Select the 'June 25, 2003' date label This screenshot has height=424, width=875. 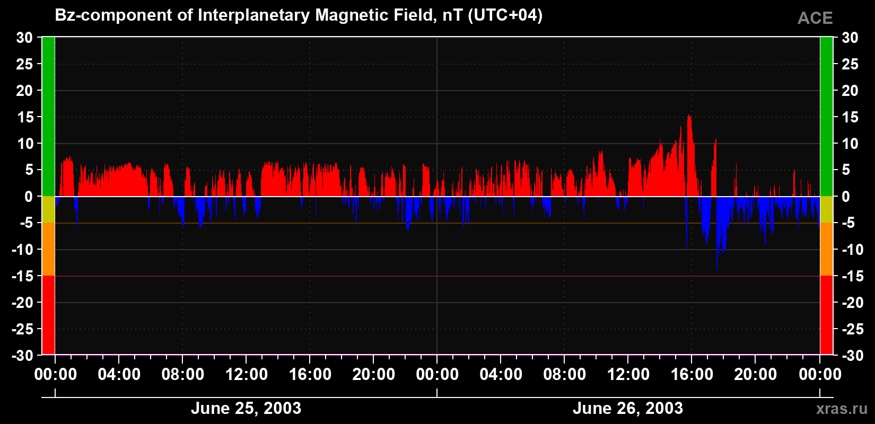pyautogui.click(x=246, y=408)
